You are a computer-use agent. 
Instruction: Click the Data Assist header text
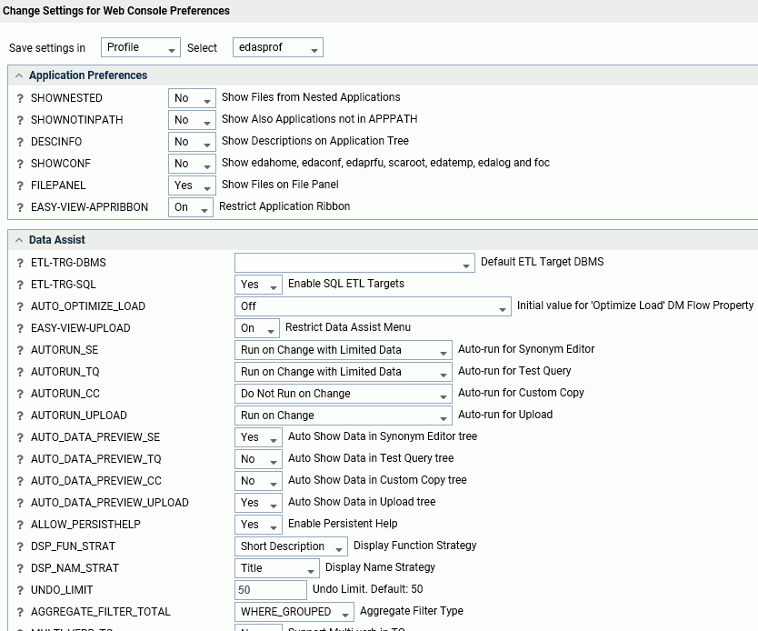coord(56,240)
